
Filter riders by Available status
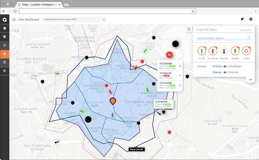point(235,51)
